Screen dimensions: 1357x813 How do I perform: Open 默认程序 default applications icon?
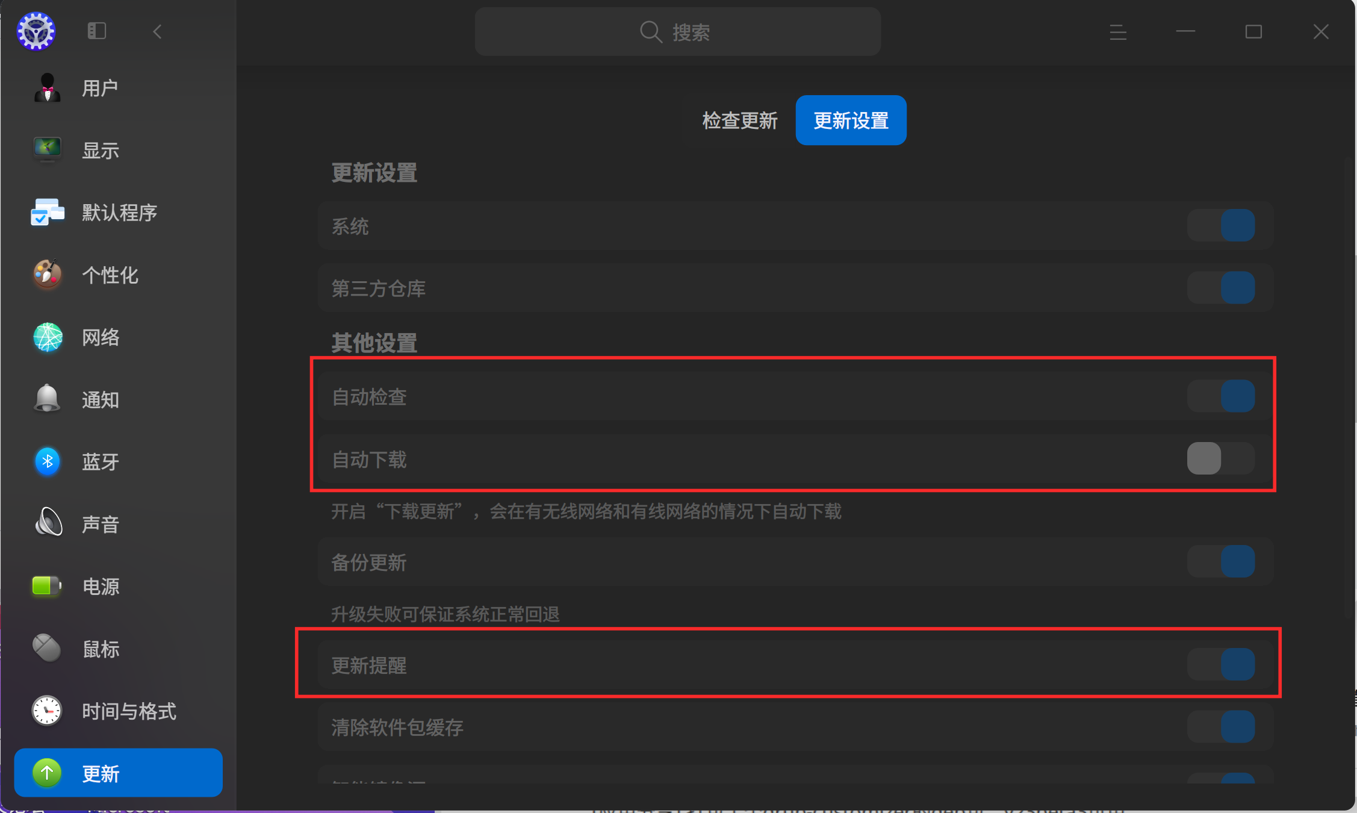coord(48,213)
